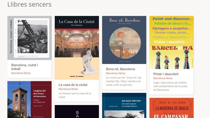Open La Casa de la Ciutat book cover
Viewport: 210px width, 118px height.
(77, 48)
